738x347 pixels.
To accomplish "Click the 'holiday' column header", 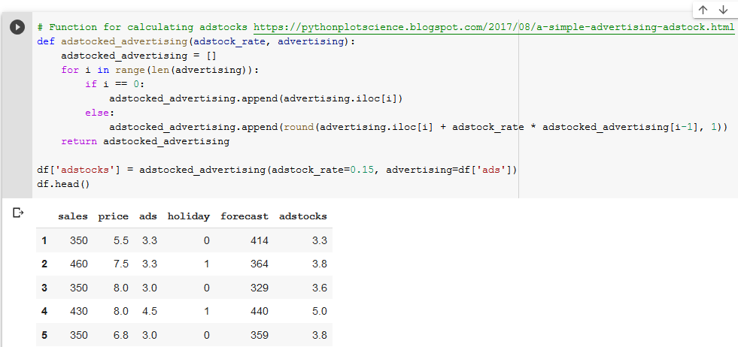I will (189, 217).
